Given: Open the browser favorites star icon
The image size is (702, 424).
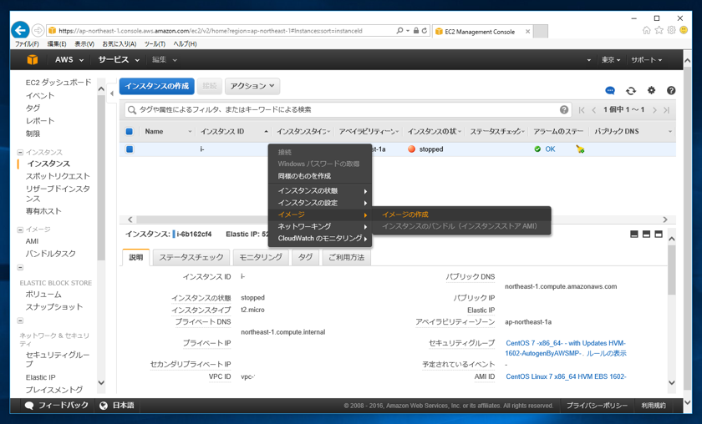Looking at the screenshot, I should 659,30.
